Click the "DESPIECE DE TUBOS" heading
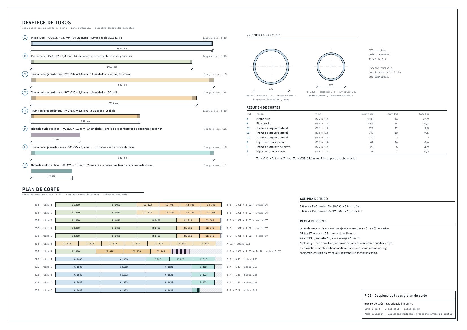 (47, 23)
